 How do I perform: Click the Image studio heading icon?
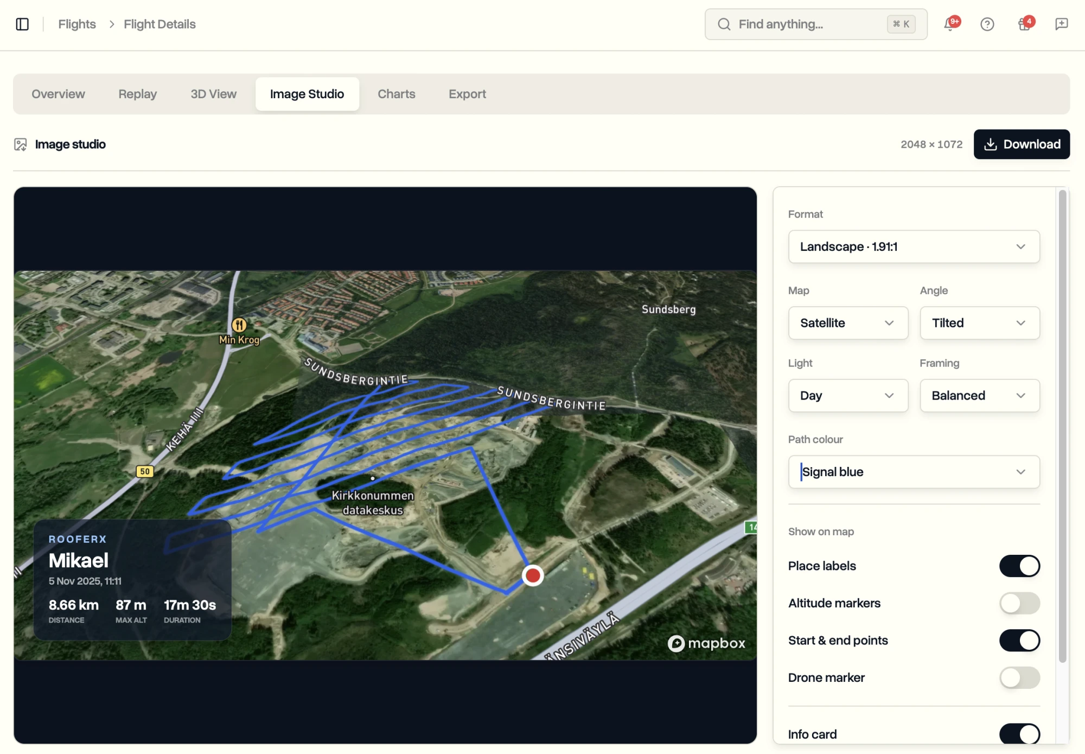pyautogui.click(x=21, y=144)
